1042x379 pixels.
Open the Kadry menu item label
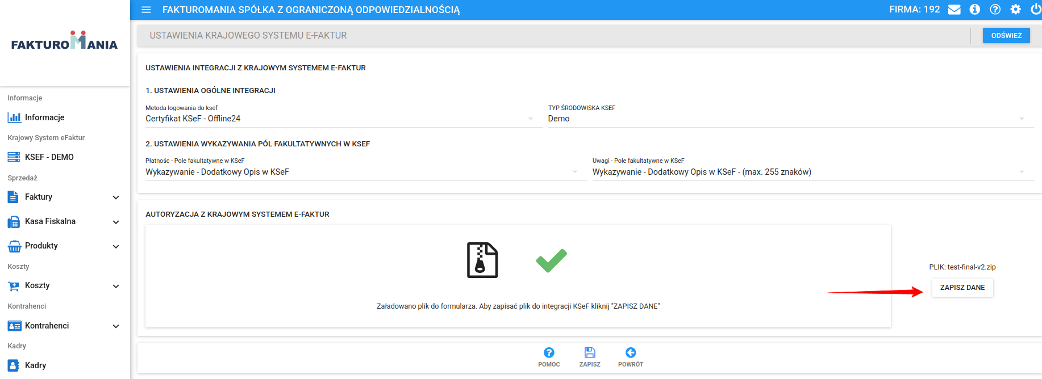35,365
